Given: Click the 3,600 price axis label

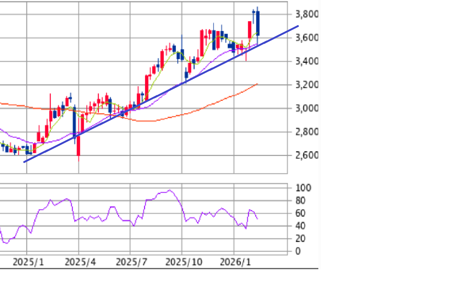Looking at the screenshot, I should coord(306,38).
